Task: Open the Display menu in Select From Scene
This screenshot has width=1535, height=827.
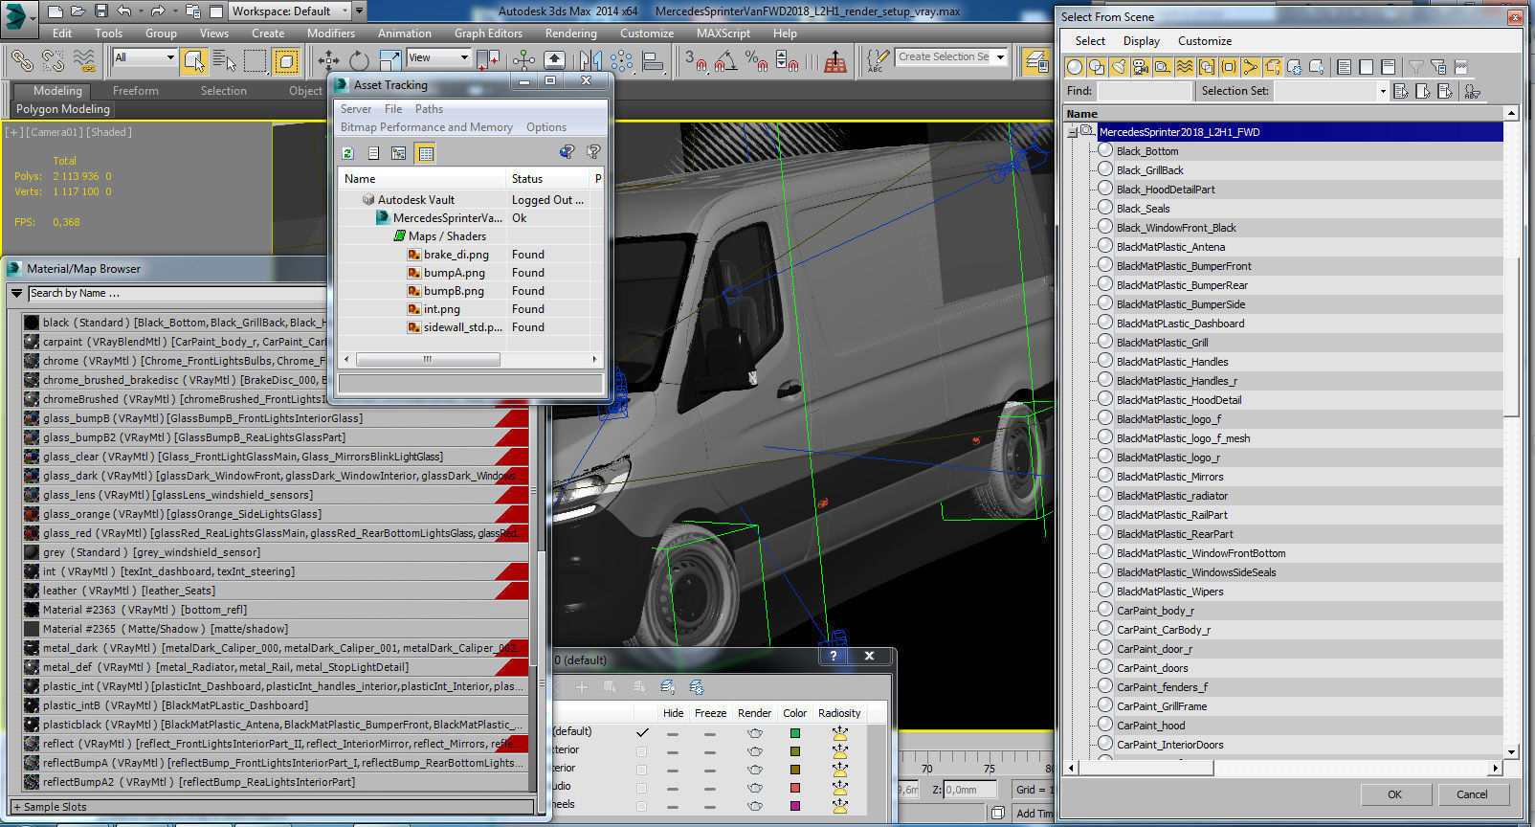Action: tap(1142, 41)
